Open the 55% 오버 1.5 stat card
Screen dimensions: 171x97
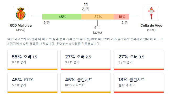[x=32, y=60]
